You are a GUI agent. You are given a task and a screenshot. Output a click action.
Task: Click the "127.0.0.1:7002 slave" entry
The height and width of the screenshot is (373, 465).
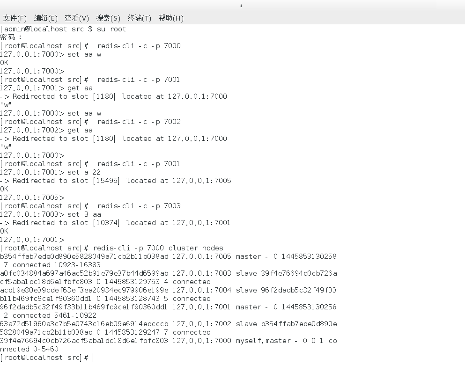(215, 324)
